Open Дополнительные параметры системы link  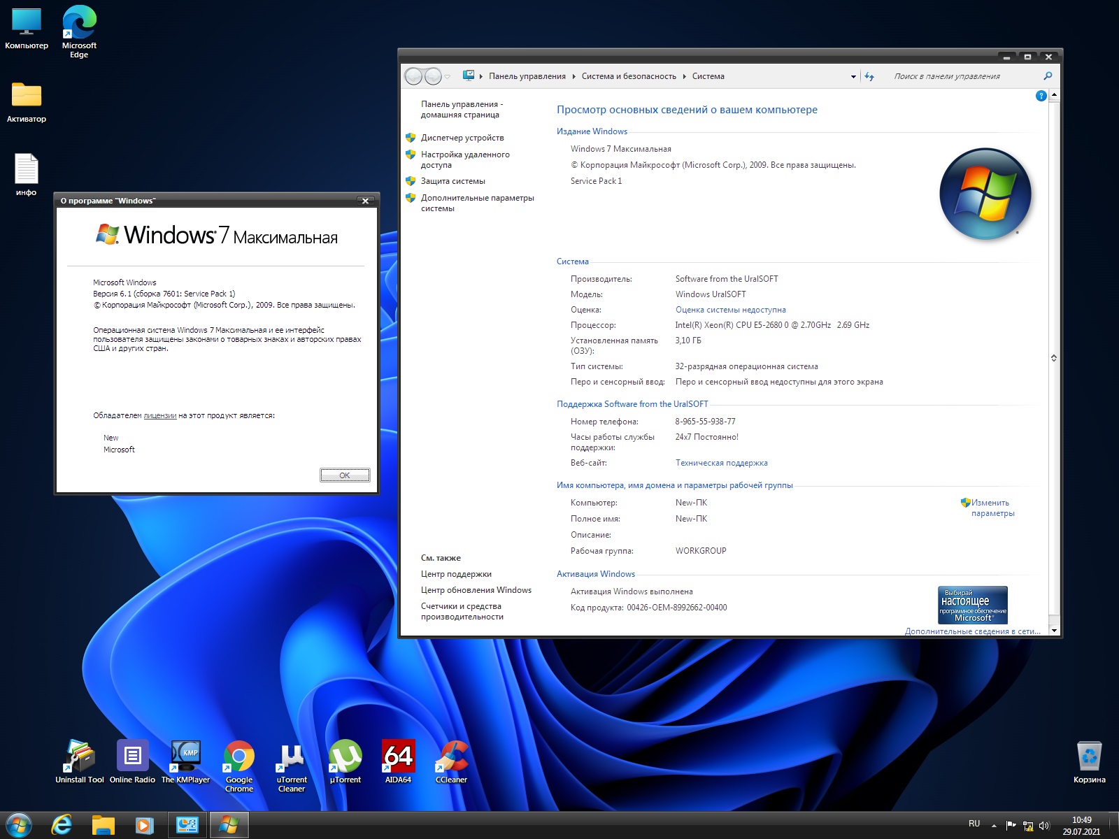coord(477,203)
